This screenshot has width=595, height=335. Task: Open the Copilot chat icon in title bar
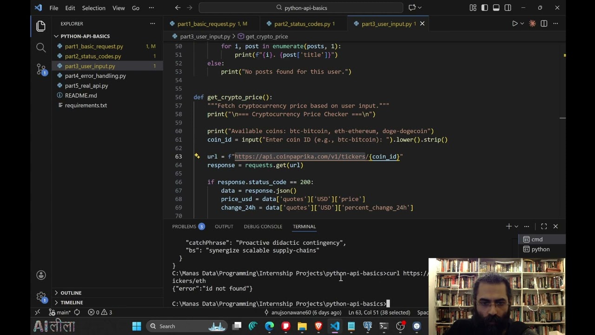(x=412, y=8)
